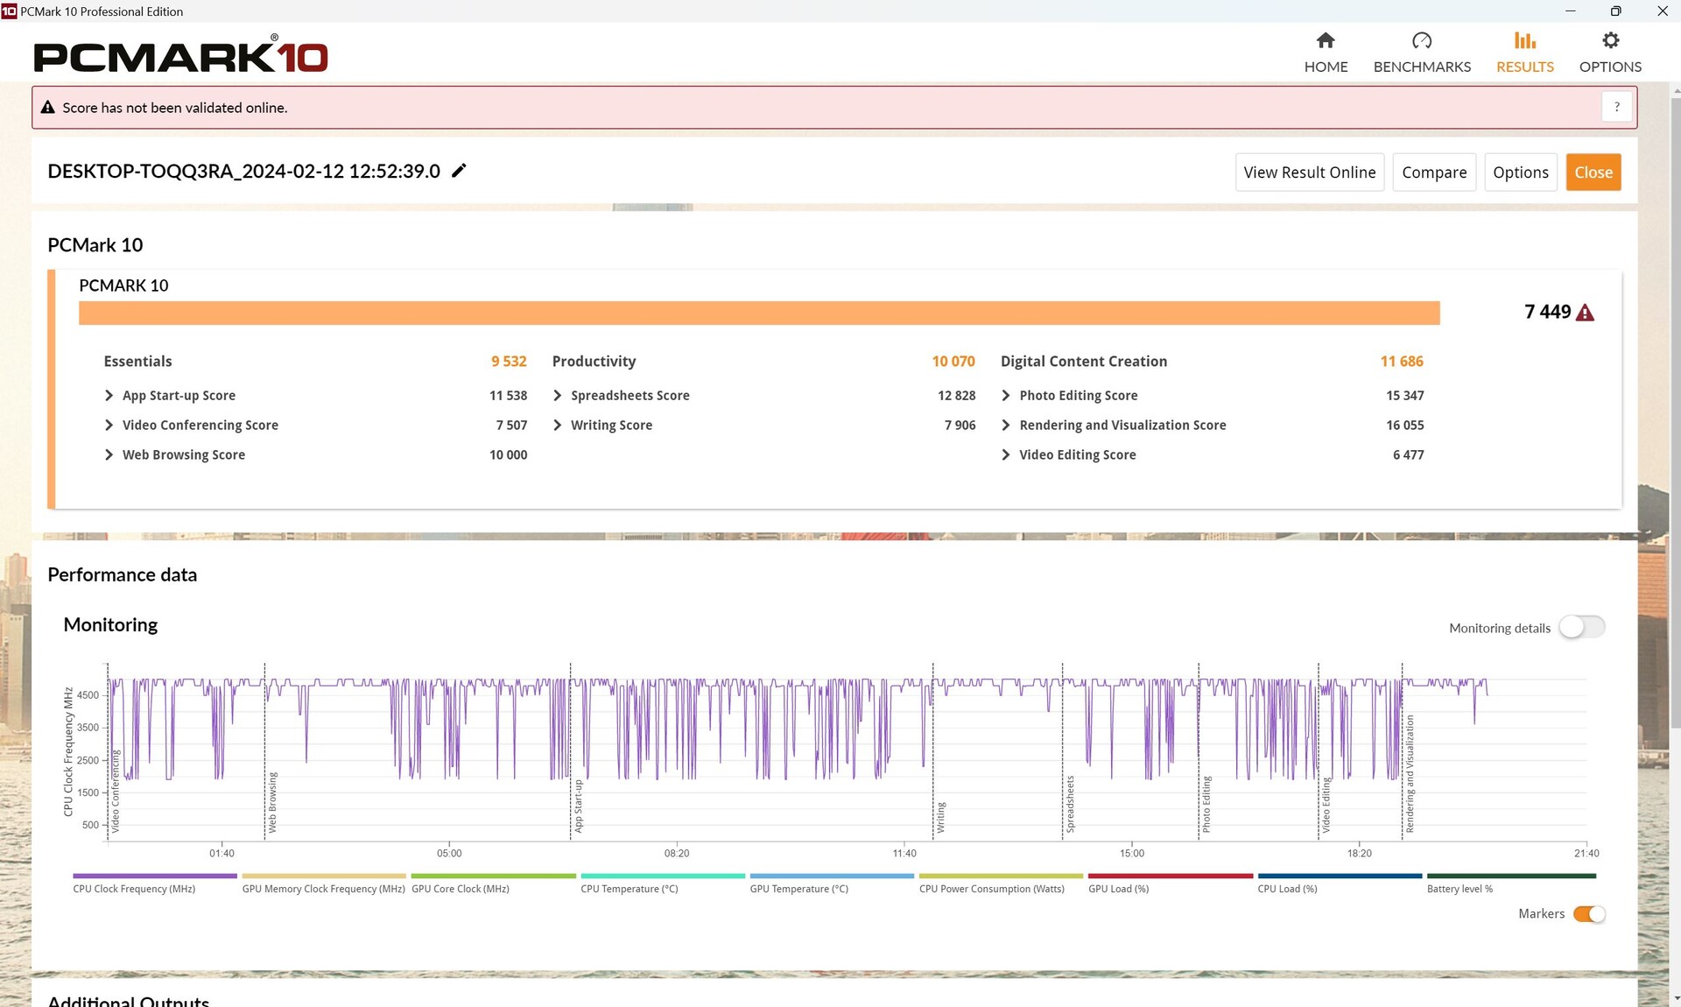1681x1007 pixels.
Task: Expand Photo Editing Score row
Action: coord(1006,396)
